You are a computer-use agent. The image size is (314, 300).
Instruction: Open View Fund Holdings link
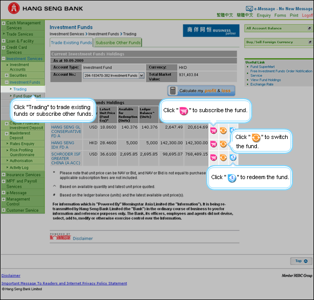click(x=266, y=80)
